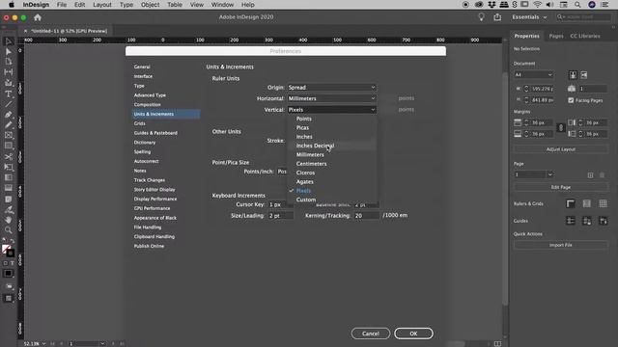Click the Cancel button
Image resolution: width=618 pixels, height=347 pixels.
click(x=371, y=334)
